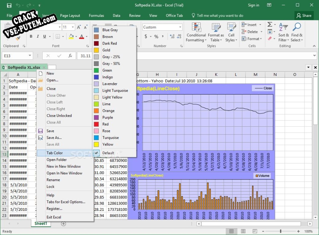Open the Name Box dropdown for E13

(30, 56)
